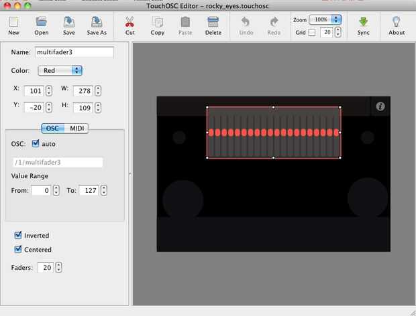416x316 pixels.
Task: Click the info icon in layout canvas
Action: 380,106
